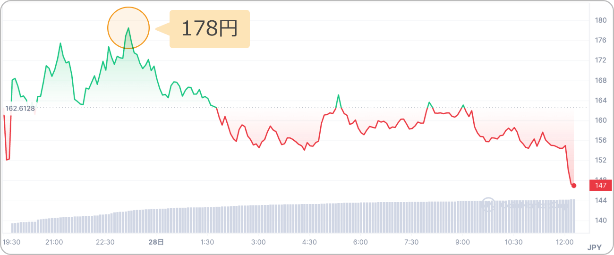
Task: Click the 178円 price callout label
Action: 209,29
